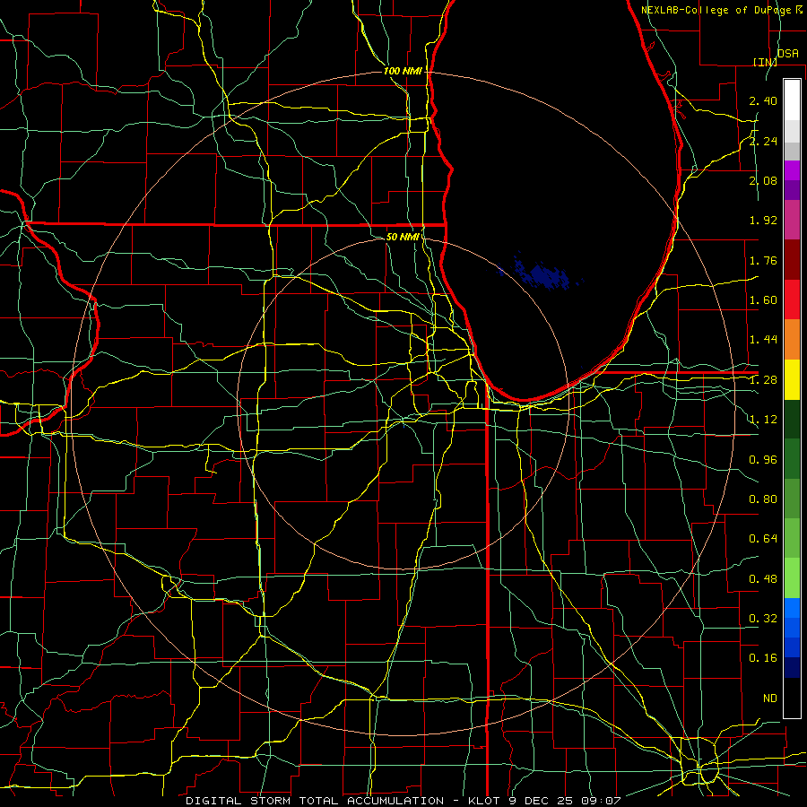Click the white swatch atop the legend

(792, 100)
